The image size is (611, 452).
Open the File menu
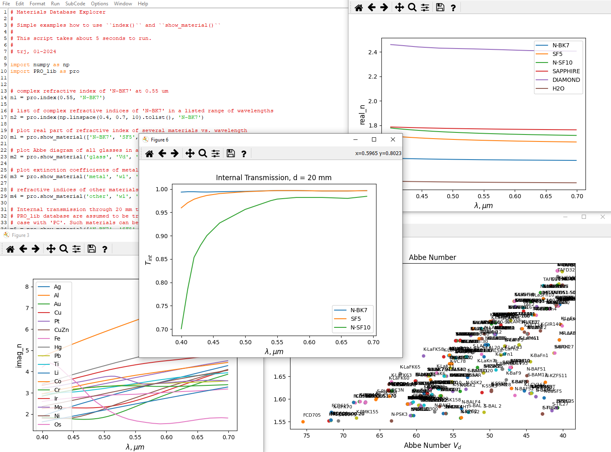pyautogui.click(x=6, y=4)
